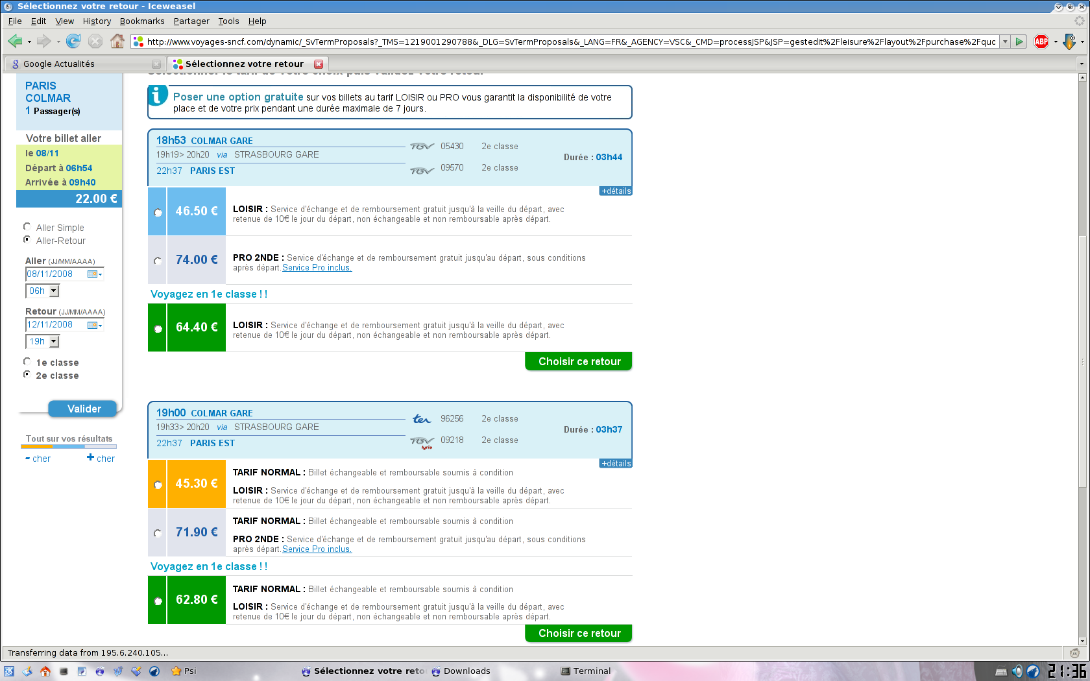The image size is (1090, 681).
Task: Click the blue info icon near option gratuite
Action: [x=158, y=95]
